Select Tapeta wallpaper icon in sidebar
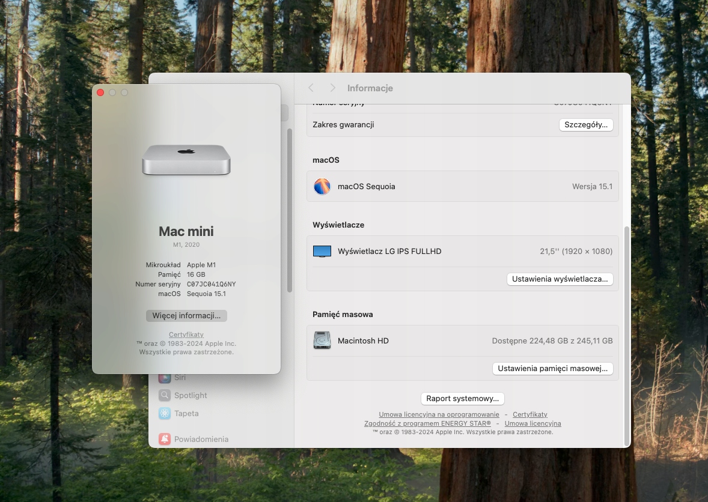Viewport: 708px width, 502px height. tap(164, 413)
